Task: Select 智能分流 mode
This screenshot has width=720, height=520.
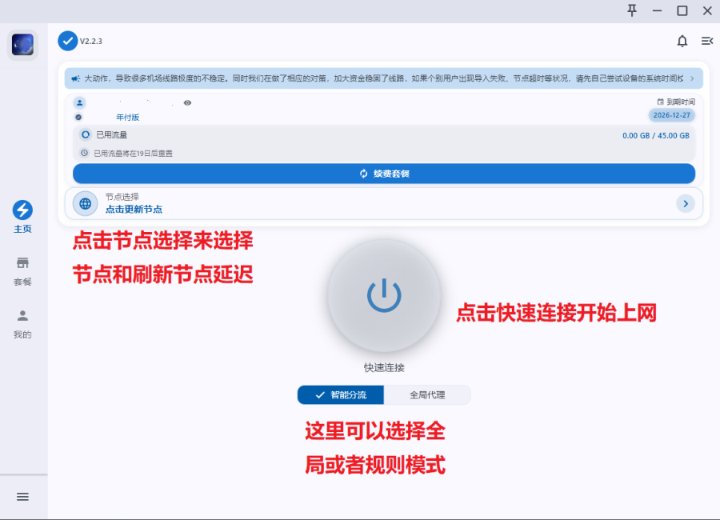Action: pyautogui.click(x=341, y=395)
